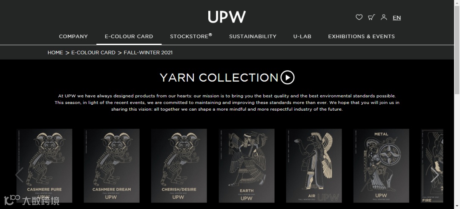Open the user account icon
The width and height of the screenshot is (460, 209).
click(x=384, y=17)
